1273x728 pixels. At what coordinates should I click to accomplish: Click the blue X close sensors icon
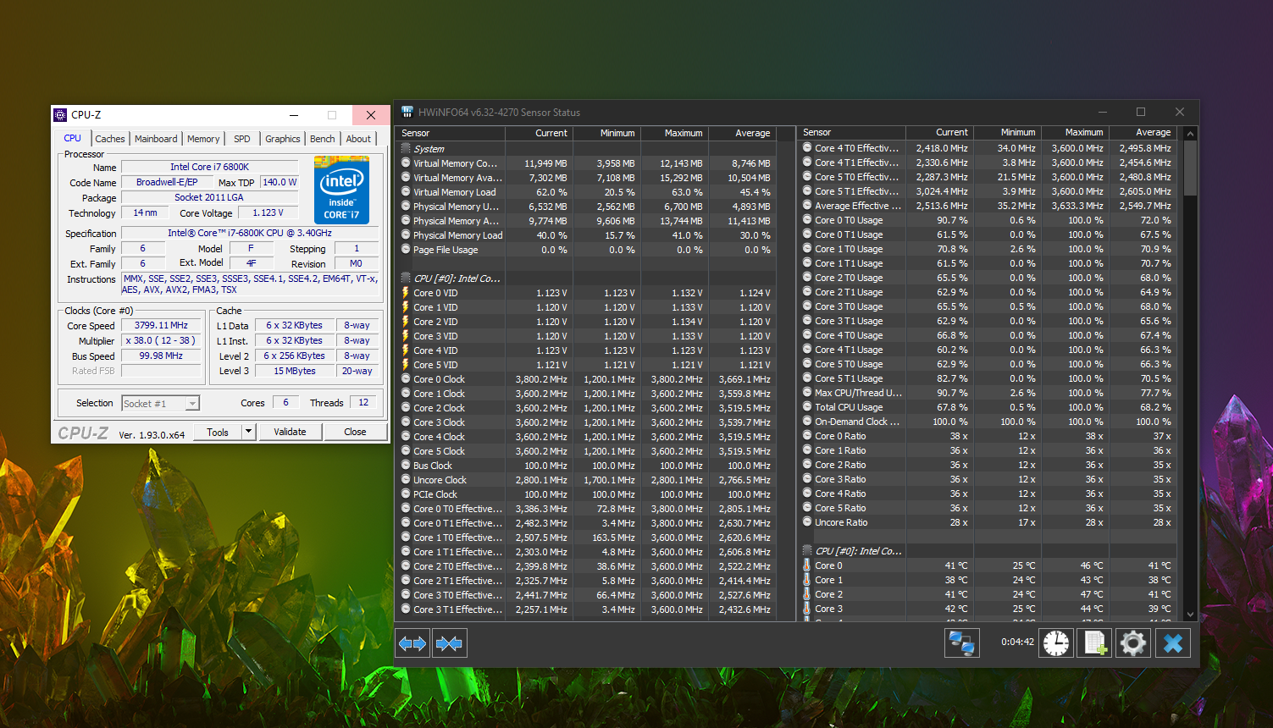click(1173, 643)
